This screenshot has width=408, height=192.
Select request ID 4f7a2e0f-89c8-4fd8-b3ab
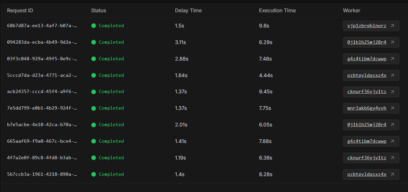coord(42,158)
